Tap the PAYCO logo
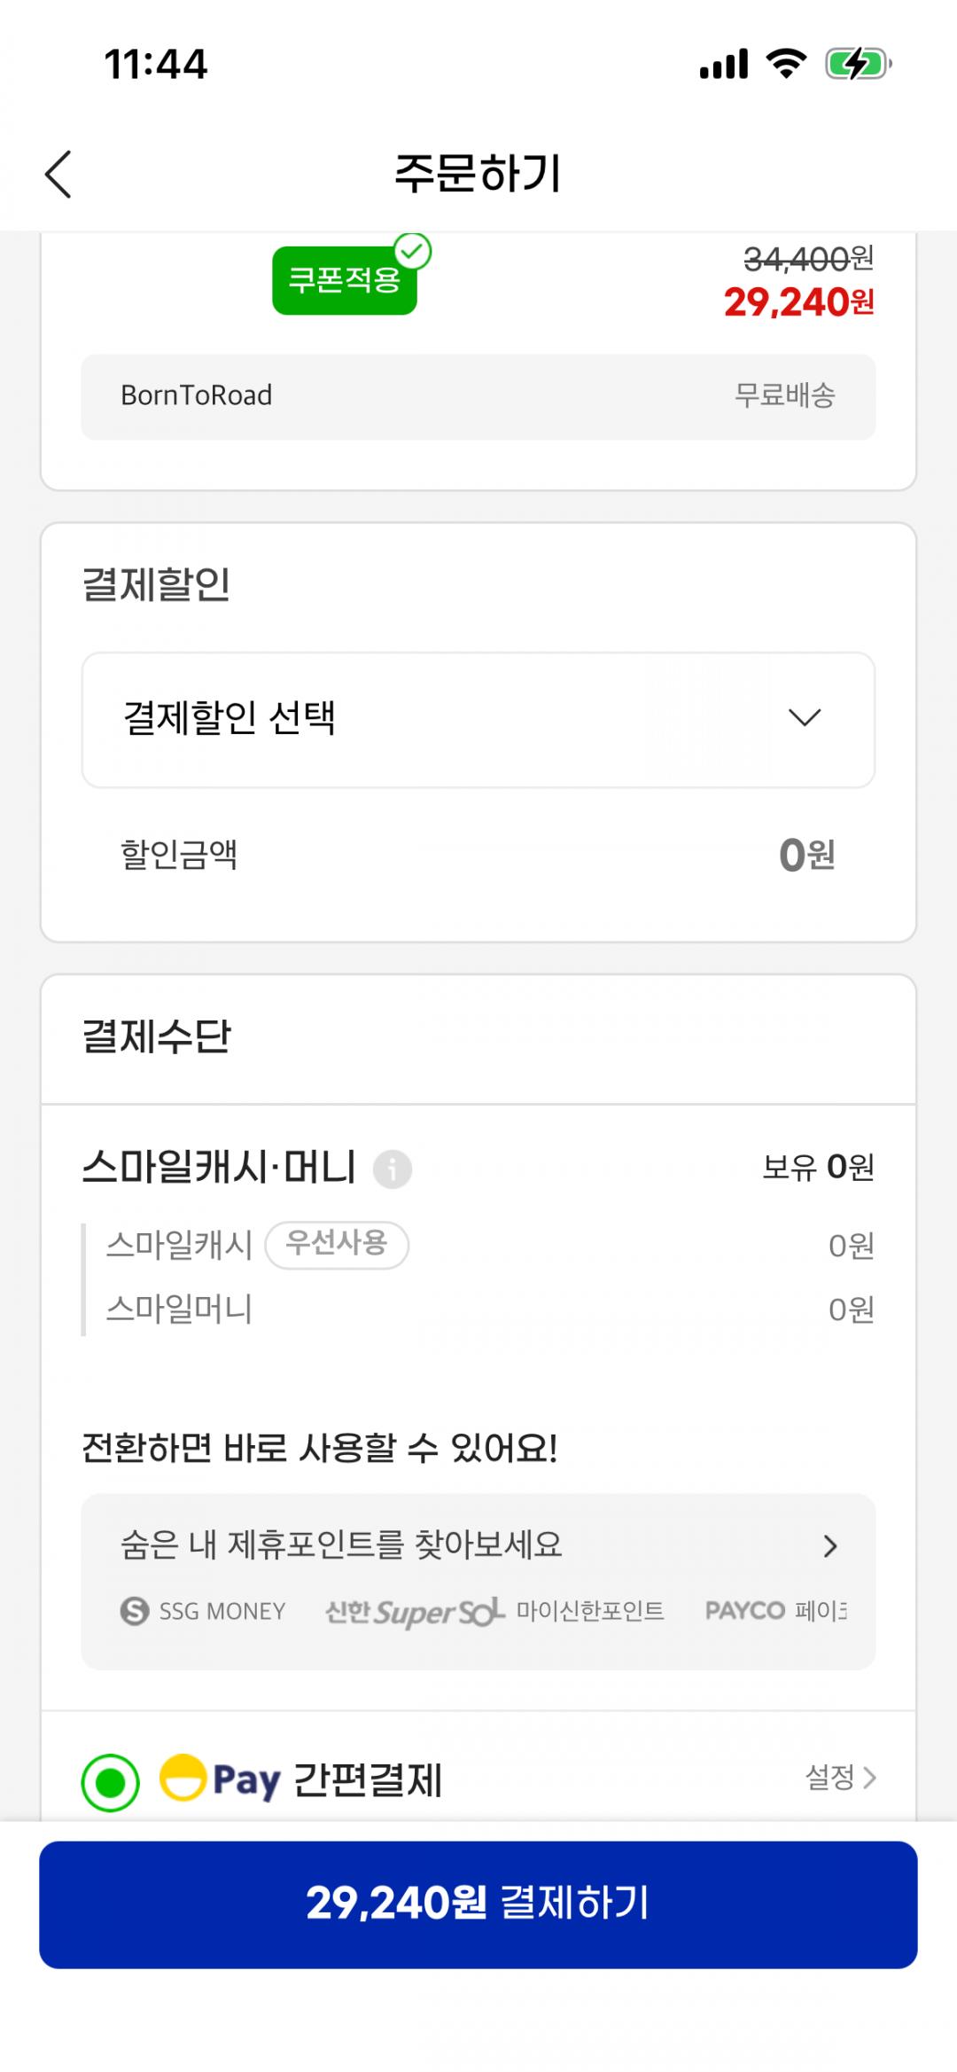Image resolution: width=957 pixels, height=2072 pixels. 744,1610
